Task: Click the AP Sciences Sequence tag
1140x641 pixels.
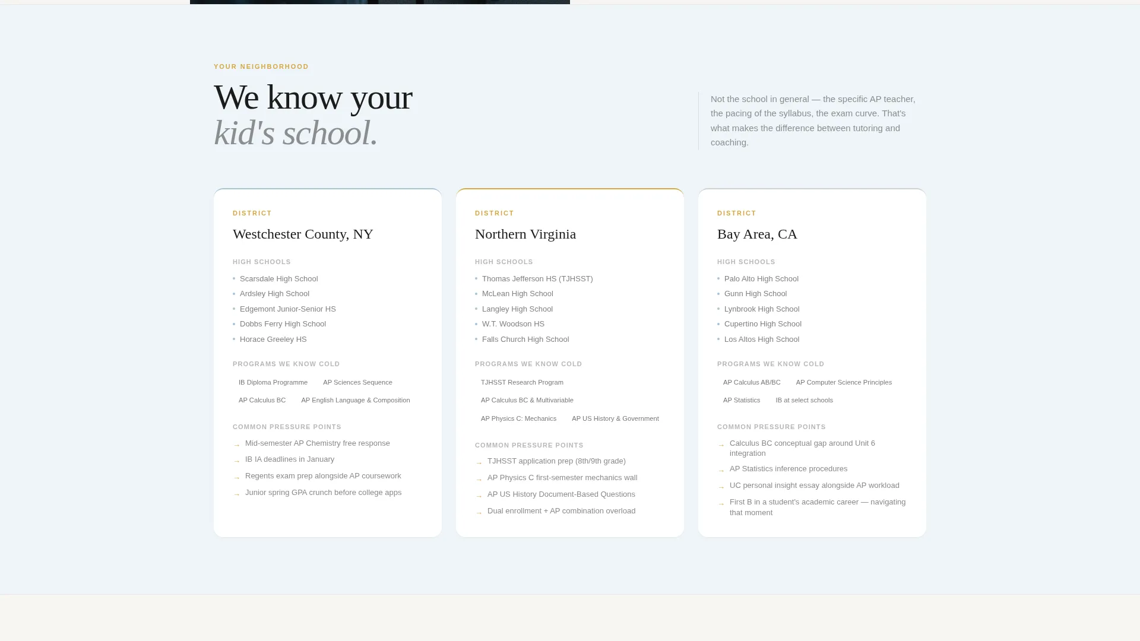Action: [357, 383]
